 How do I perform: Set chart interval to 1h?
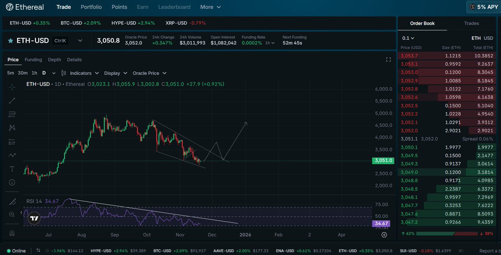coord(34,73)
